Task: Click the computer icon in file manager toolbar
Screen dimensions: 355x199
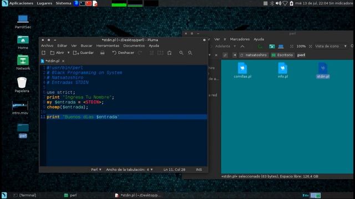Action: [x=281, y=46]
